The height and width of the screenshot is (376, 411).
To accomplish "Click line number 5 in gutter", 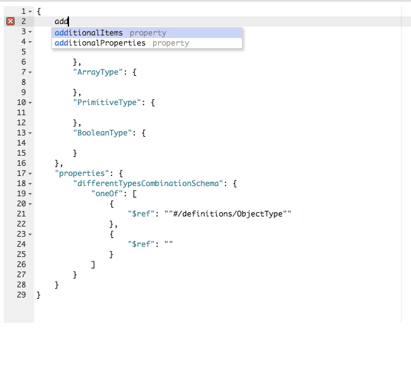I will 23,52.
